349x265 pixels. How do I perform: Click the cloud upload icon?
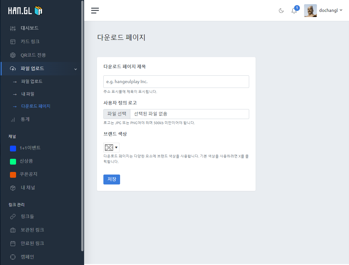[x=13, y=69]
